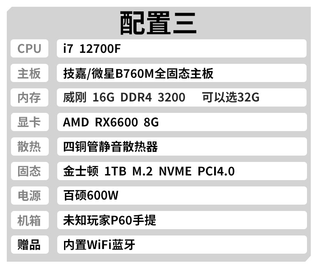Select the 显卡 label
This screenshot has width=318, height=271.
29,122
